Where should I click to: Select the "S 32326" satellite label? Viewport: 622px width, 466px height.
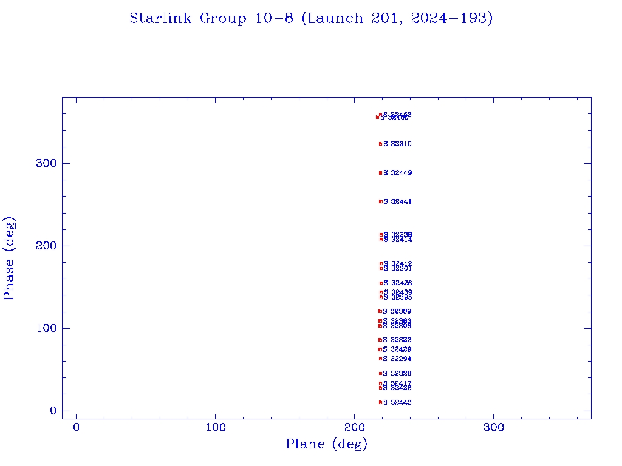point(397,373)
